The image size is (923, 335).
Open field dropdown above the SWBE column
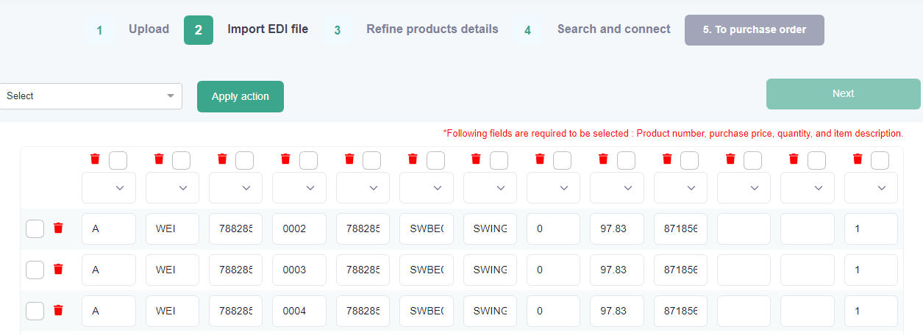[427, 188]
